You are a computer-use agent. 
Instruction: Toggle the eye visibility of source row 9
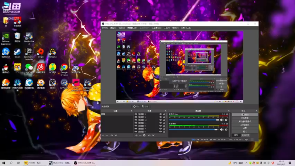[x=160, y=114]
